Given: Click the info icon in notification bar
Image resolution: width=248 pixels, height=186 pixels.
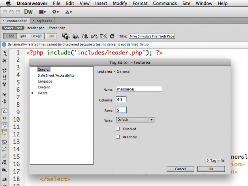Looking at the screenshot, I should click(x=4, y=45).
